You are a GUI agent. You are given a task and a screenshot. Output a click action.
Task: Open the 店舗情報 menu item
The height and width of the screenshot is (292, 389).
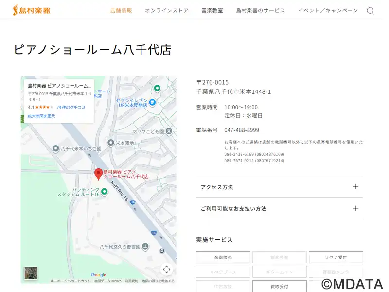[121, 10]
